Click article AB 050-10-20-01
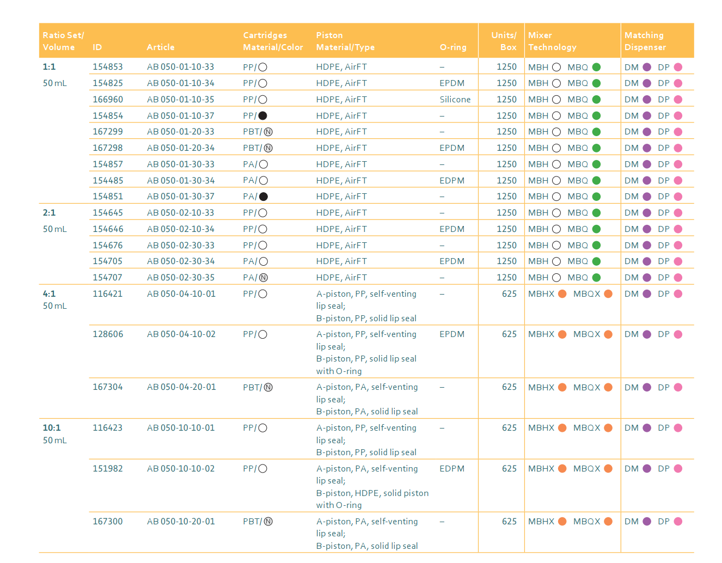 pos(181,522)
